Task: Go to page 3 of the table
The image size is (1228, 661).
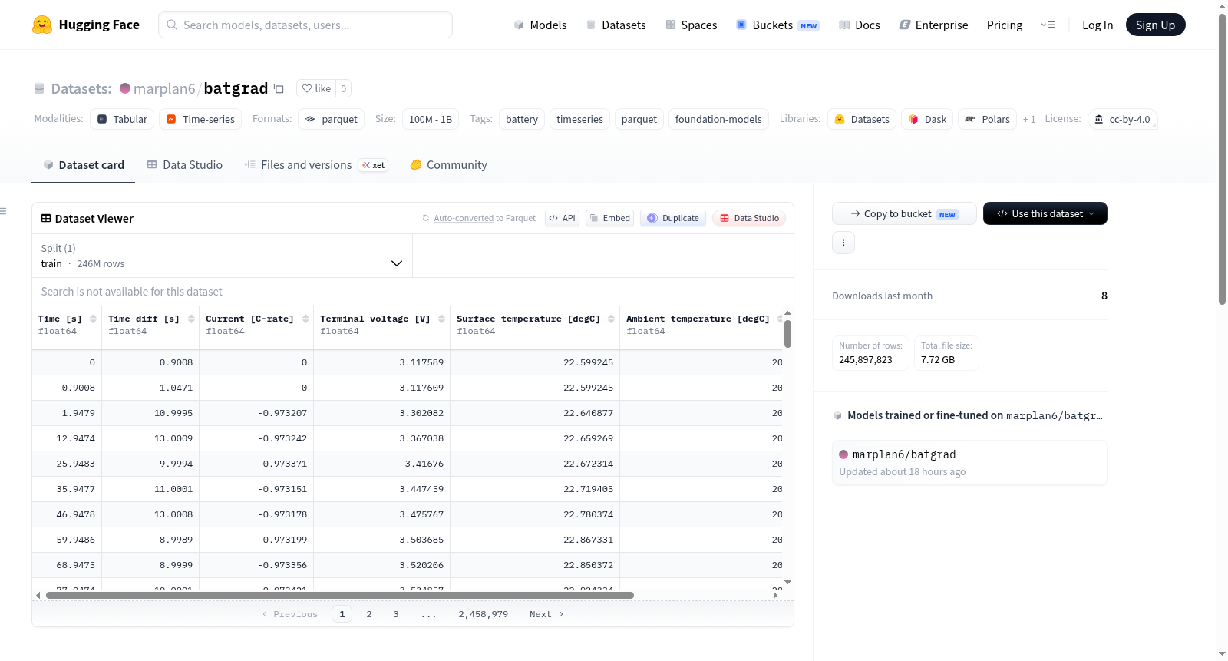Action: (x=396, y=614)
